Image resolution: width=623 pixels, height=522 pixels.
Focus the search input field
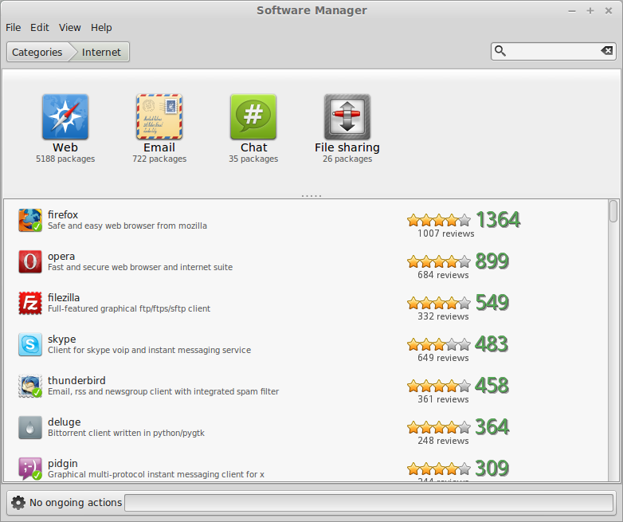[x=553, y=52]
